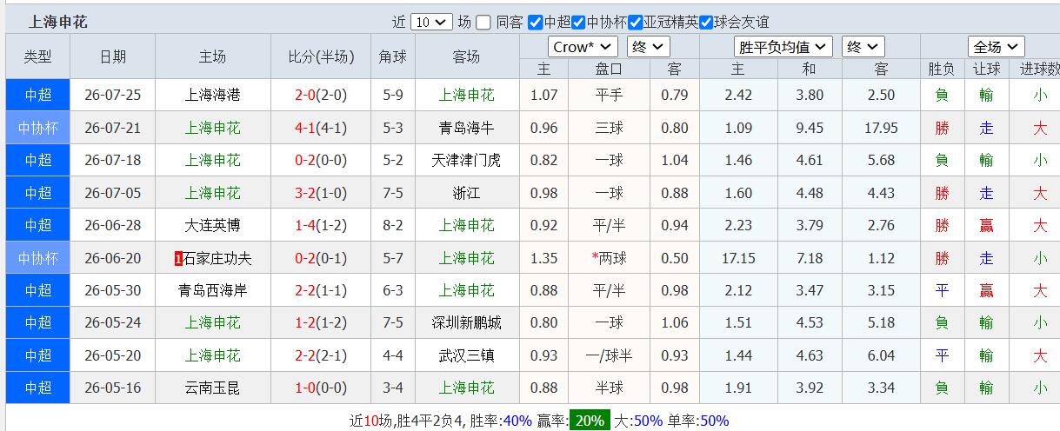
Task: Click the 17.15 home odds value
Action: coord(738,258)
